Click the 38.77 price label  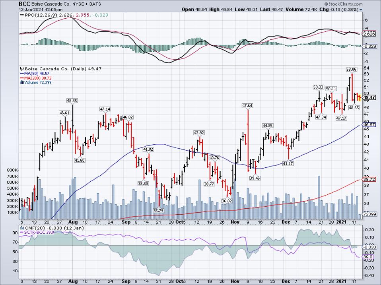pyautogui.click(x=209, y=184)
